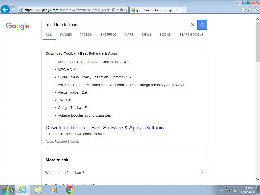260x195 pixels.
Task: Click the network status tray icon
Action: [x=228, y=190]
